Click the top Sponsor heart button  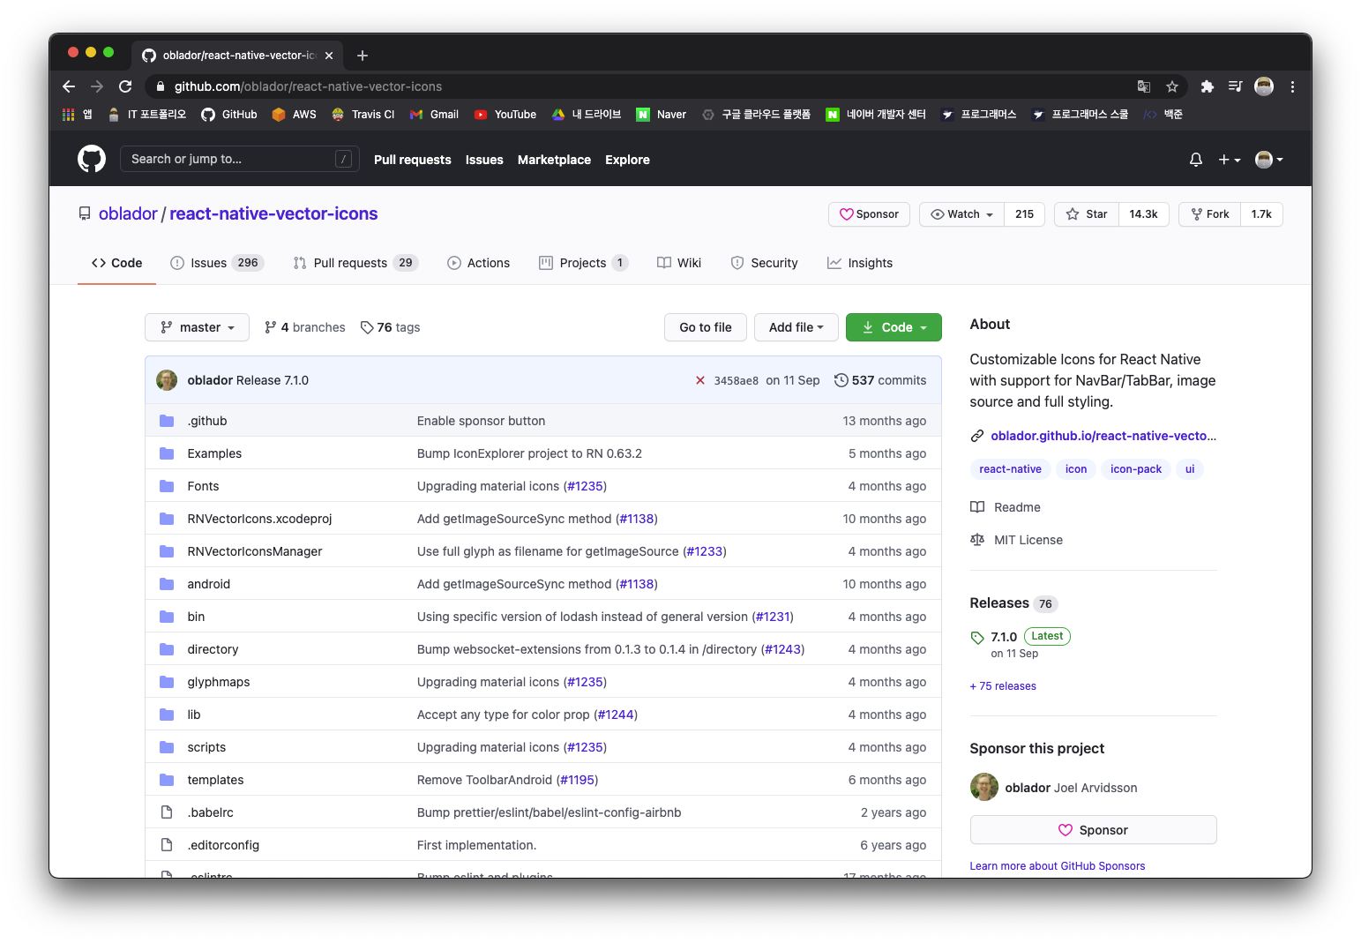(x=869, y=214)
